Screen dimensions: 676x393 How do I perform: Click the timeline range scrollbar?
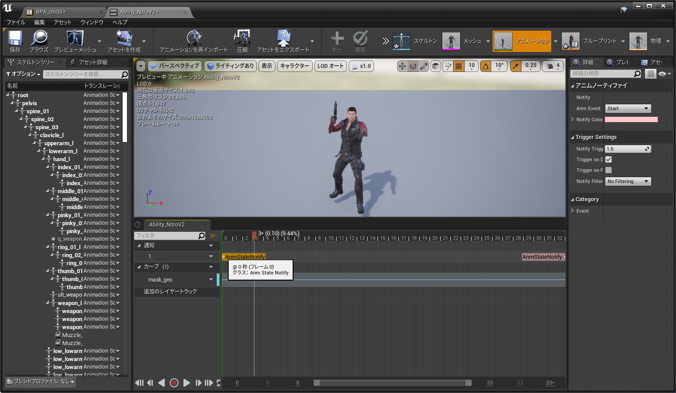393,383
